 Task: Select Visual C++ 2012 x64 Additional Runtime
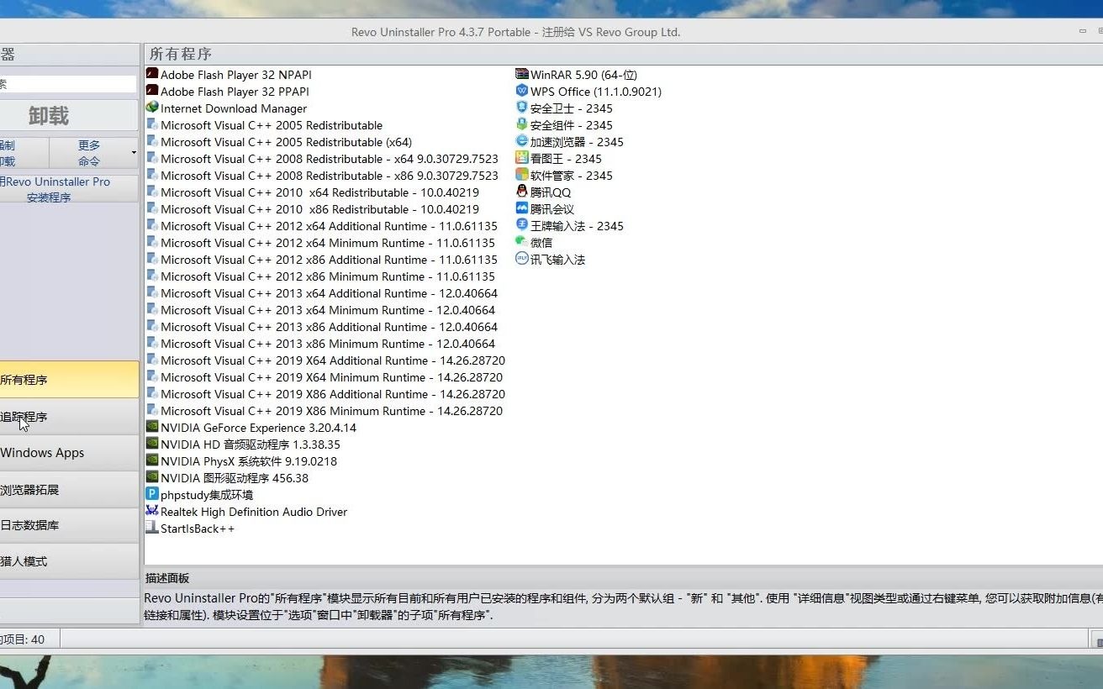(322, 226)
